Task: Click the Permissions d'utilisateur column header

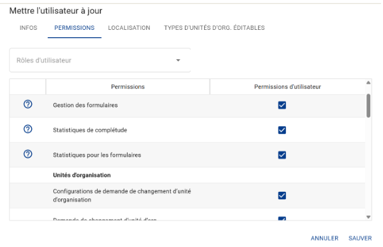Action: [x=287, y=87]
